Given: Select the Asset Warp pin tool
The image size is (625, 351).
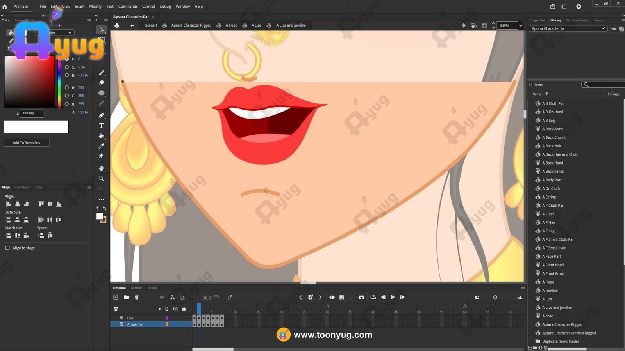Looking at the screenshot, I should pos(101,156).
